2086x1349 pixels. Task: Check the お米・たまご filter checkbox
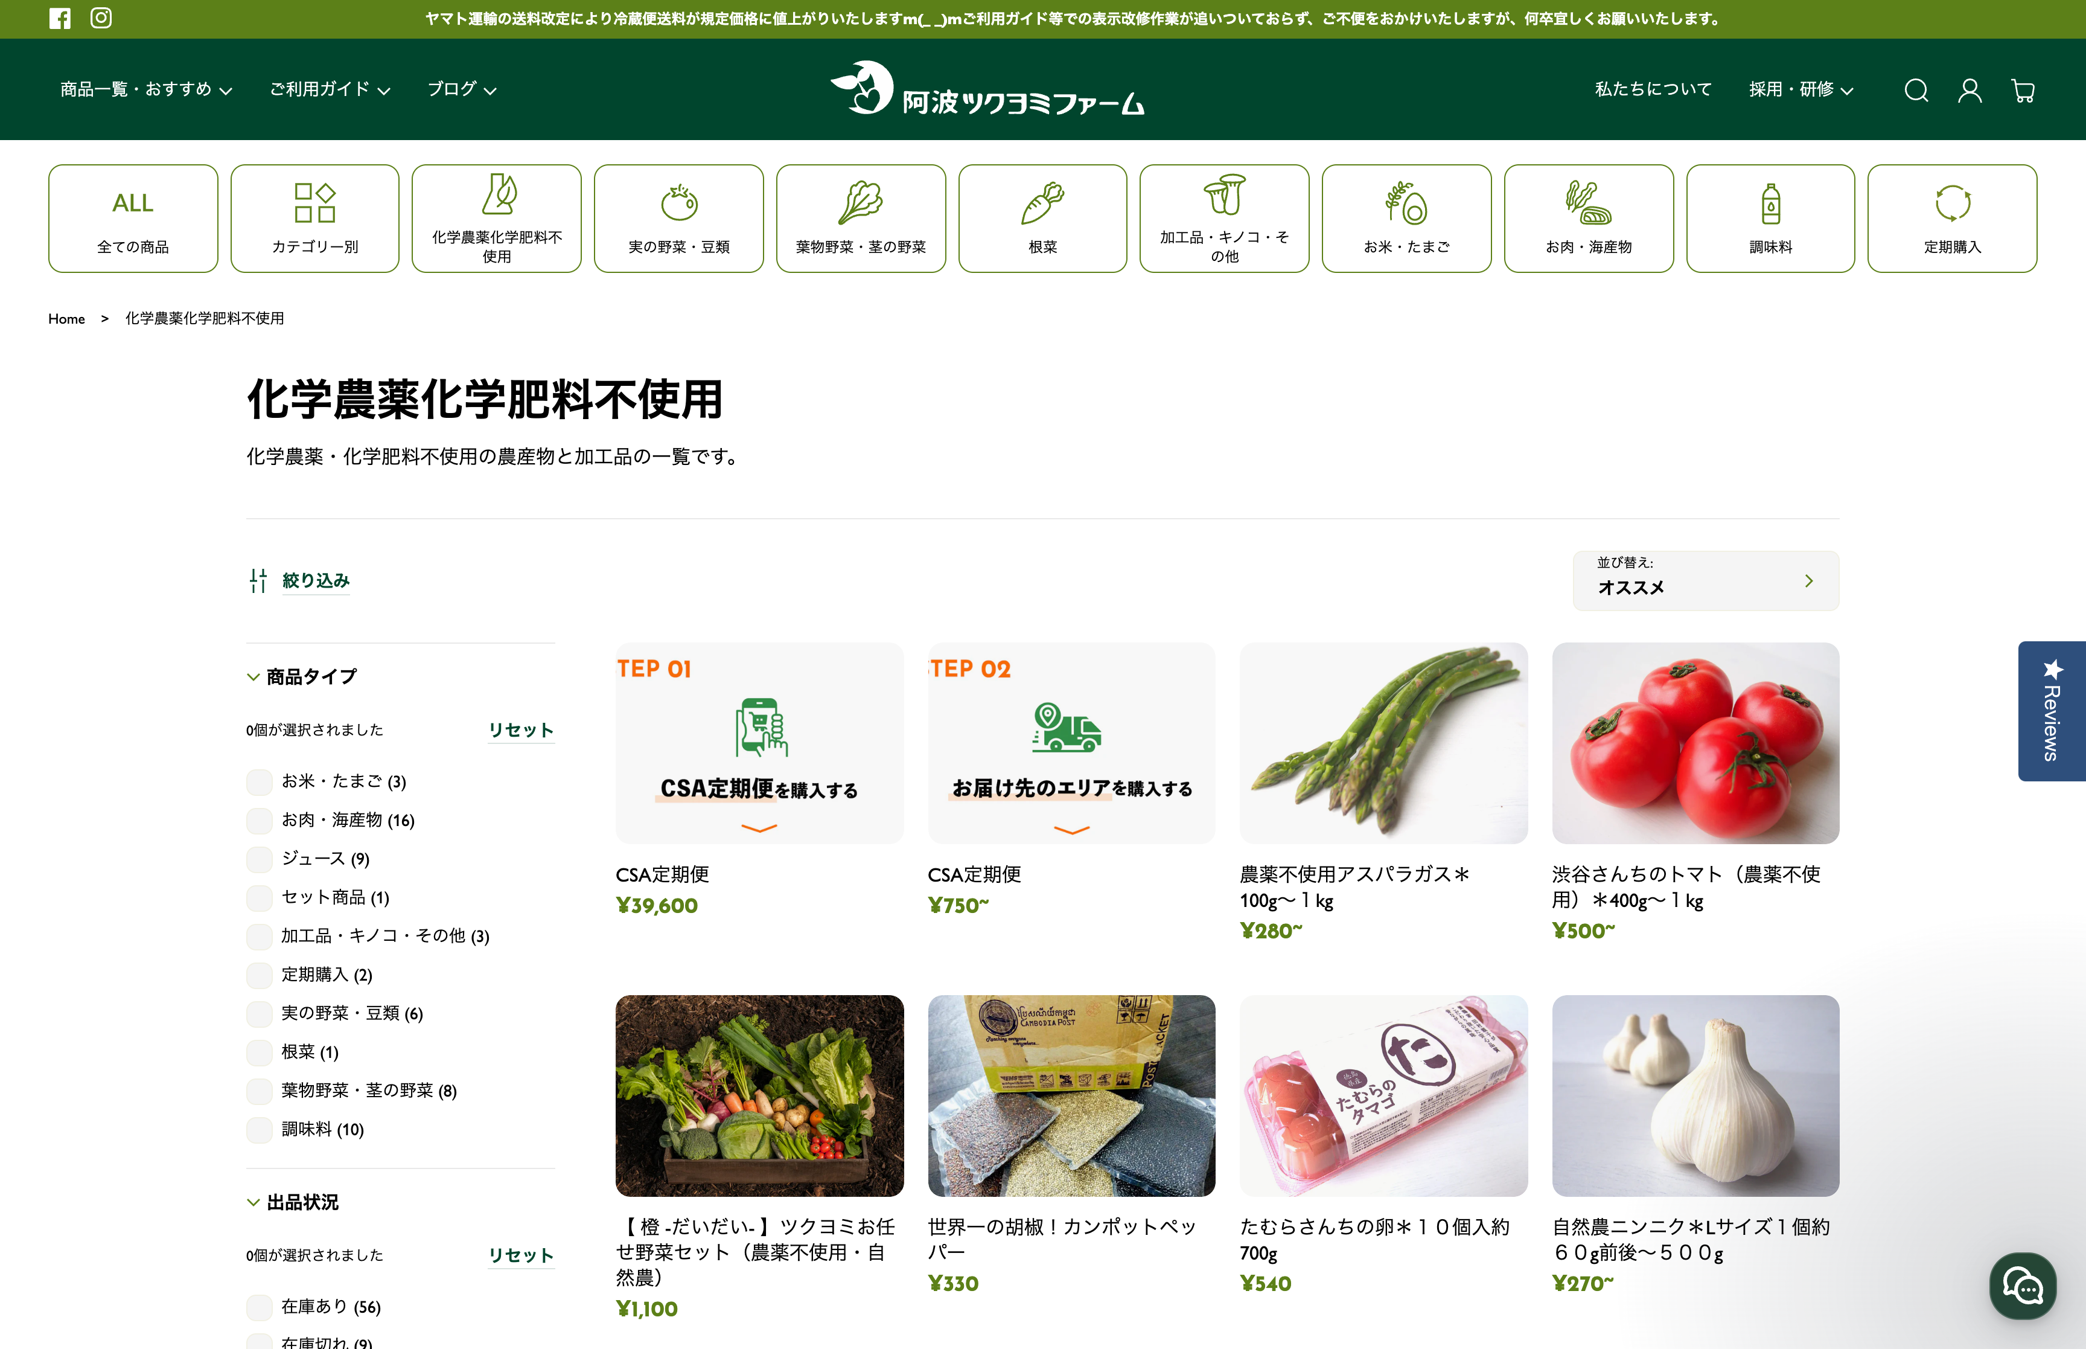coord(259,781)
